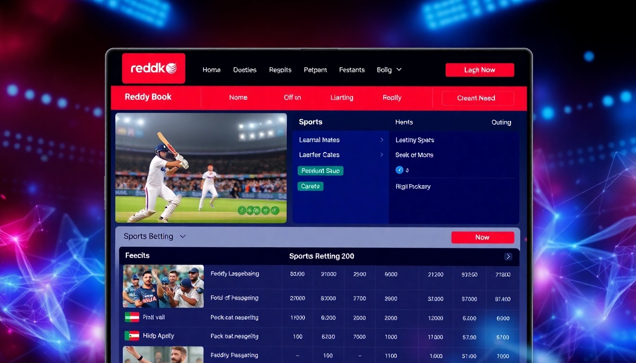Open Lestiny Spets link
The width and height of the screenshot is (636, 363).
click(x=415, y=140)
